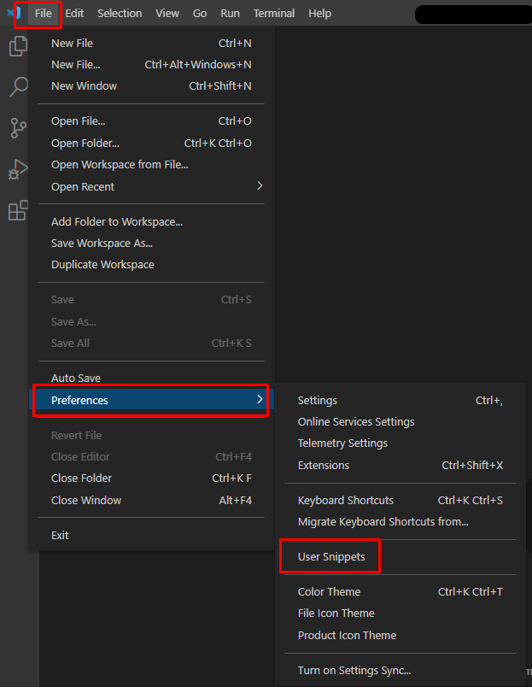
Task: Select Migrate Keyboard Shortcuts from...
Action: (x=400, y=522)
